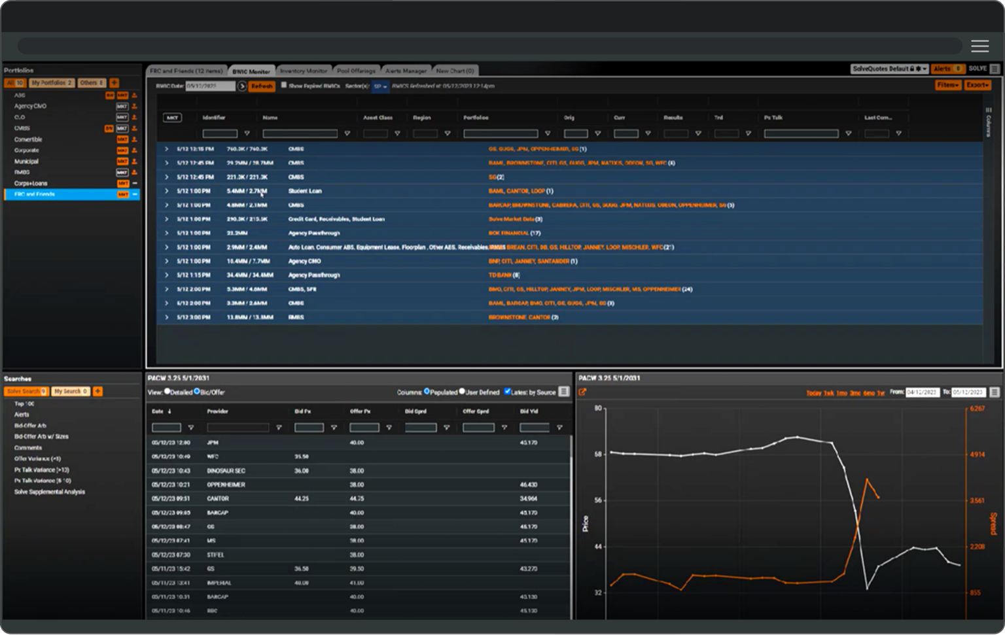Viewport: 1005px width, 635px height.
Task: Expand the 5/12 1:00 PM Student Loan row
Action: (166, 191)
